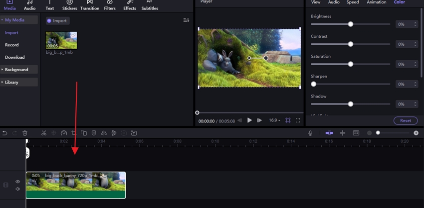This screenshot has height=208, width=424.
Task: Open the Stickers tab
Action: coord(70,5)
